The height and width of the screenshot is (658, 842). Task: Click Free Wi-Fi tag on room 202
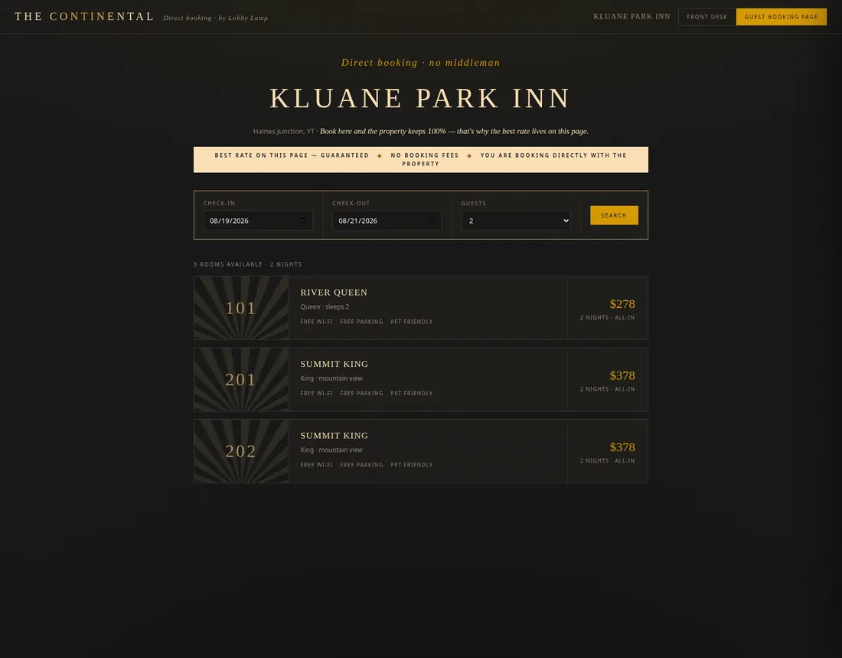[x=316, y=464]
